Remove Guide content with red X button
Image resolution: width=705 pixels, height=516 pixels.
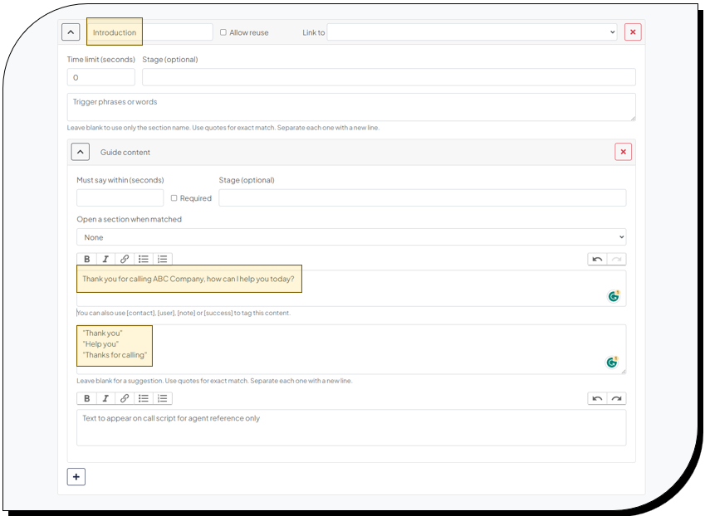click(x=623, y=153)
